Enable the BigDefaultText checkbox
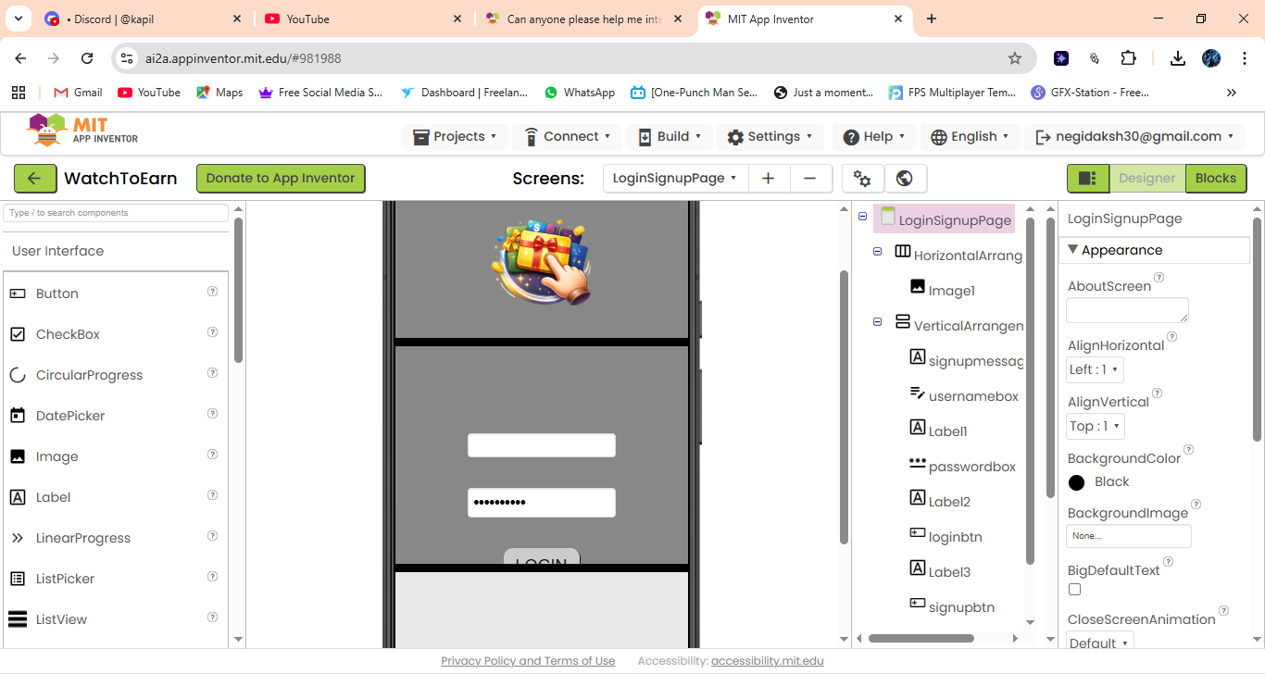 1074,590
